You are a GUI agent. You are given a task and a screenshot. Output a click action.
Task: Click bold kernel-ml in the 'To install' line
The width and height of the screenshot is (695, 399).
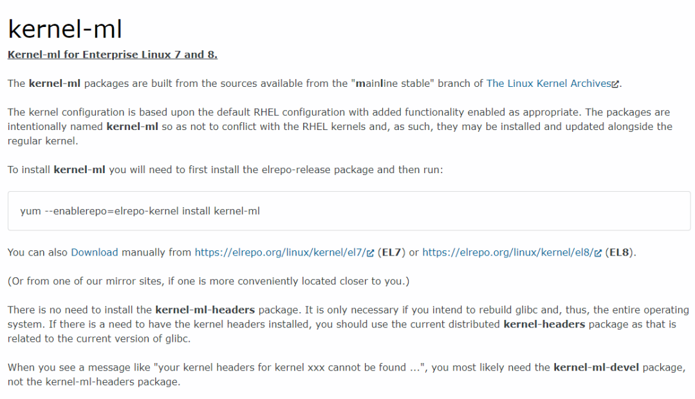point(80,170)
